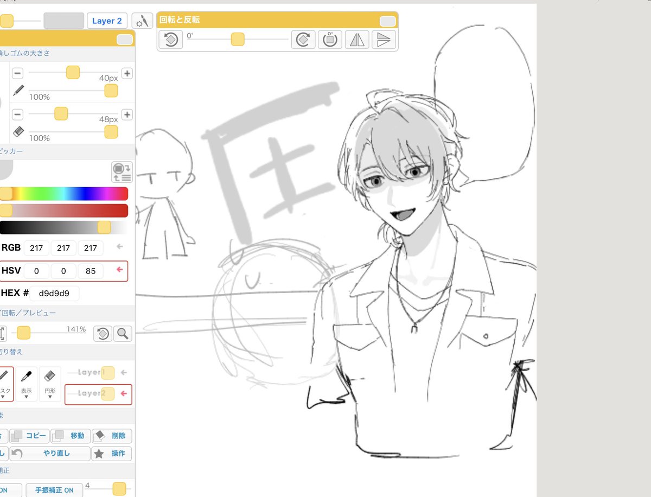Click the やり直し redo button
Screen dimensions: 651x497
pos(50,454)
